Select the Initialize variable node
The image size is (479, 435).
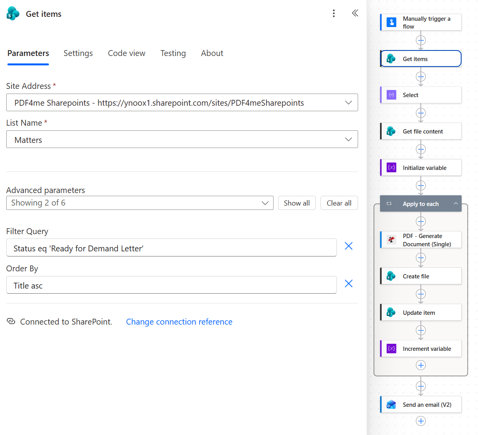[x=421, y=168]
